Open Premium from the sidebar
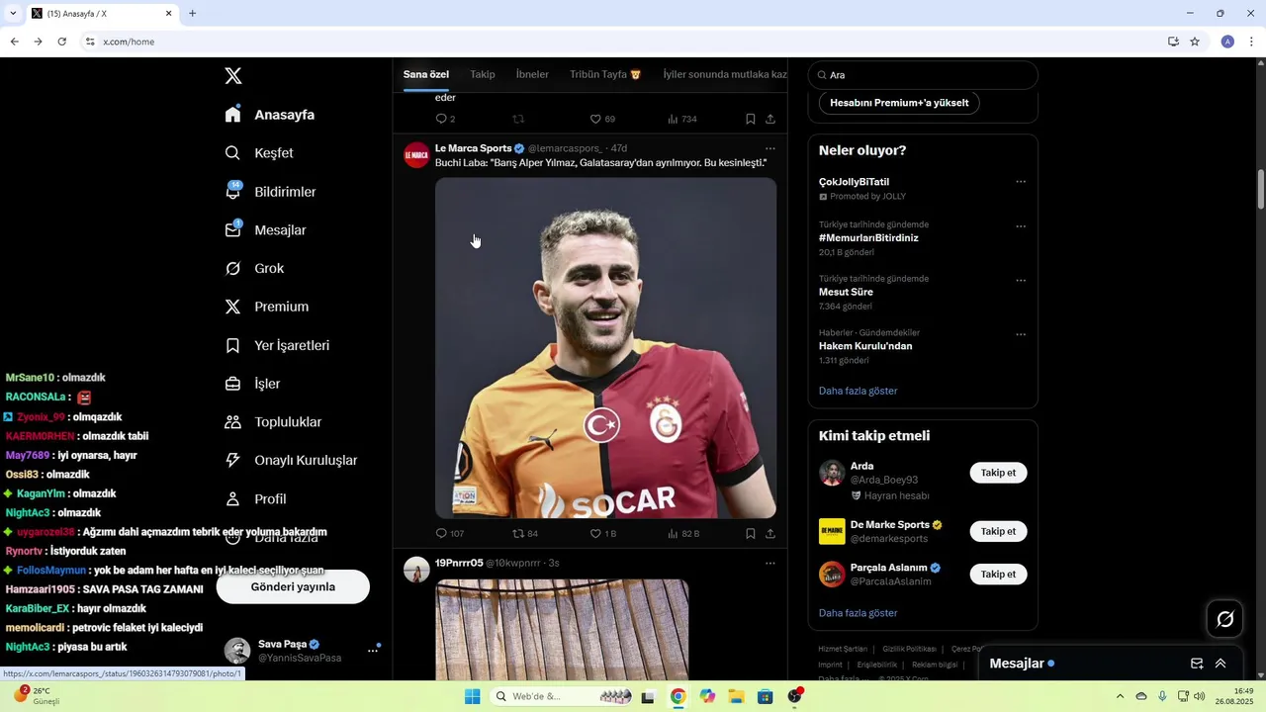 (x=267, y=307)
